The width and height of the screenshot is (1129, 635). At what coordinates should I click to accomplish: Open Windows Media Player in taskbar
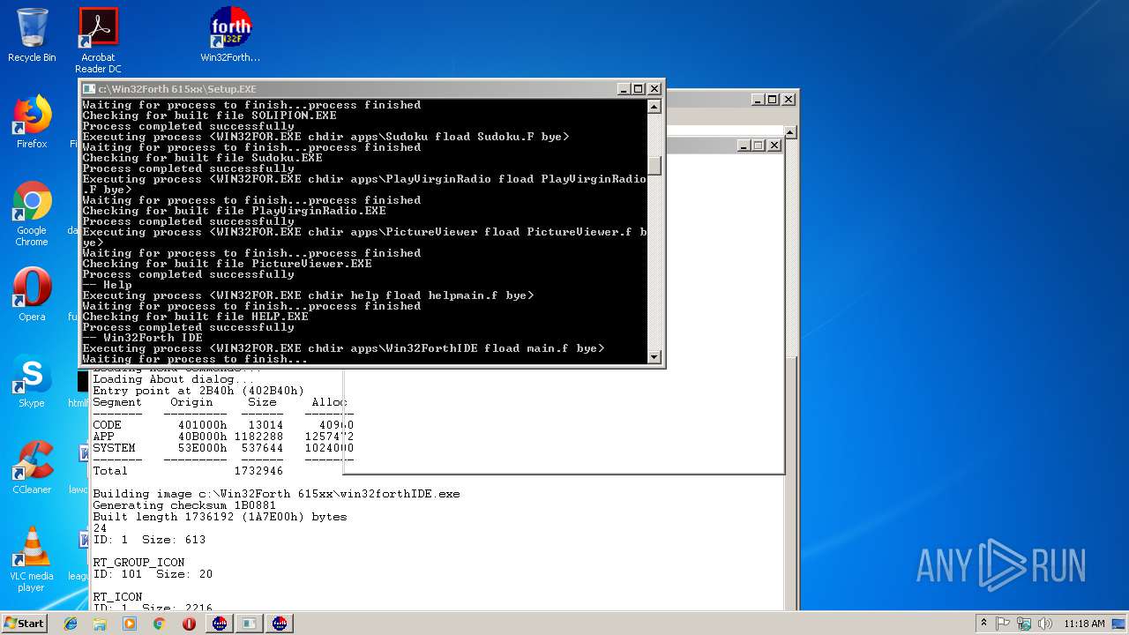click(130, 624)
